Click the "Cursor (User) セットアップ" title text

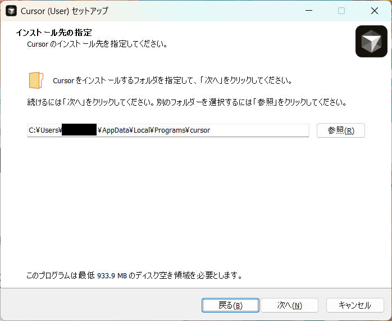click(x=65, y=11)
